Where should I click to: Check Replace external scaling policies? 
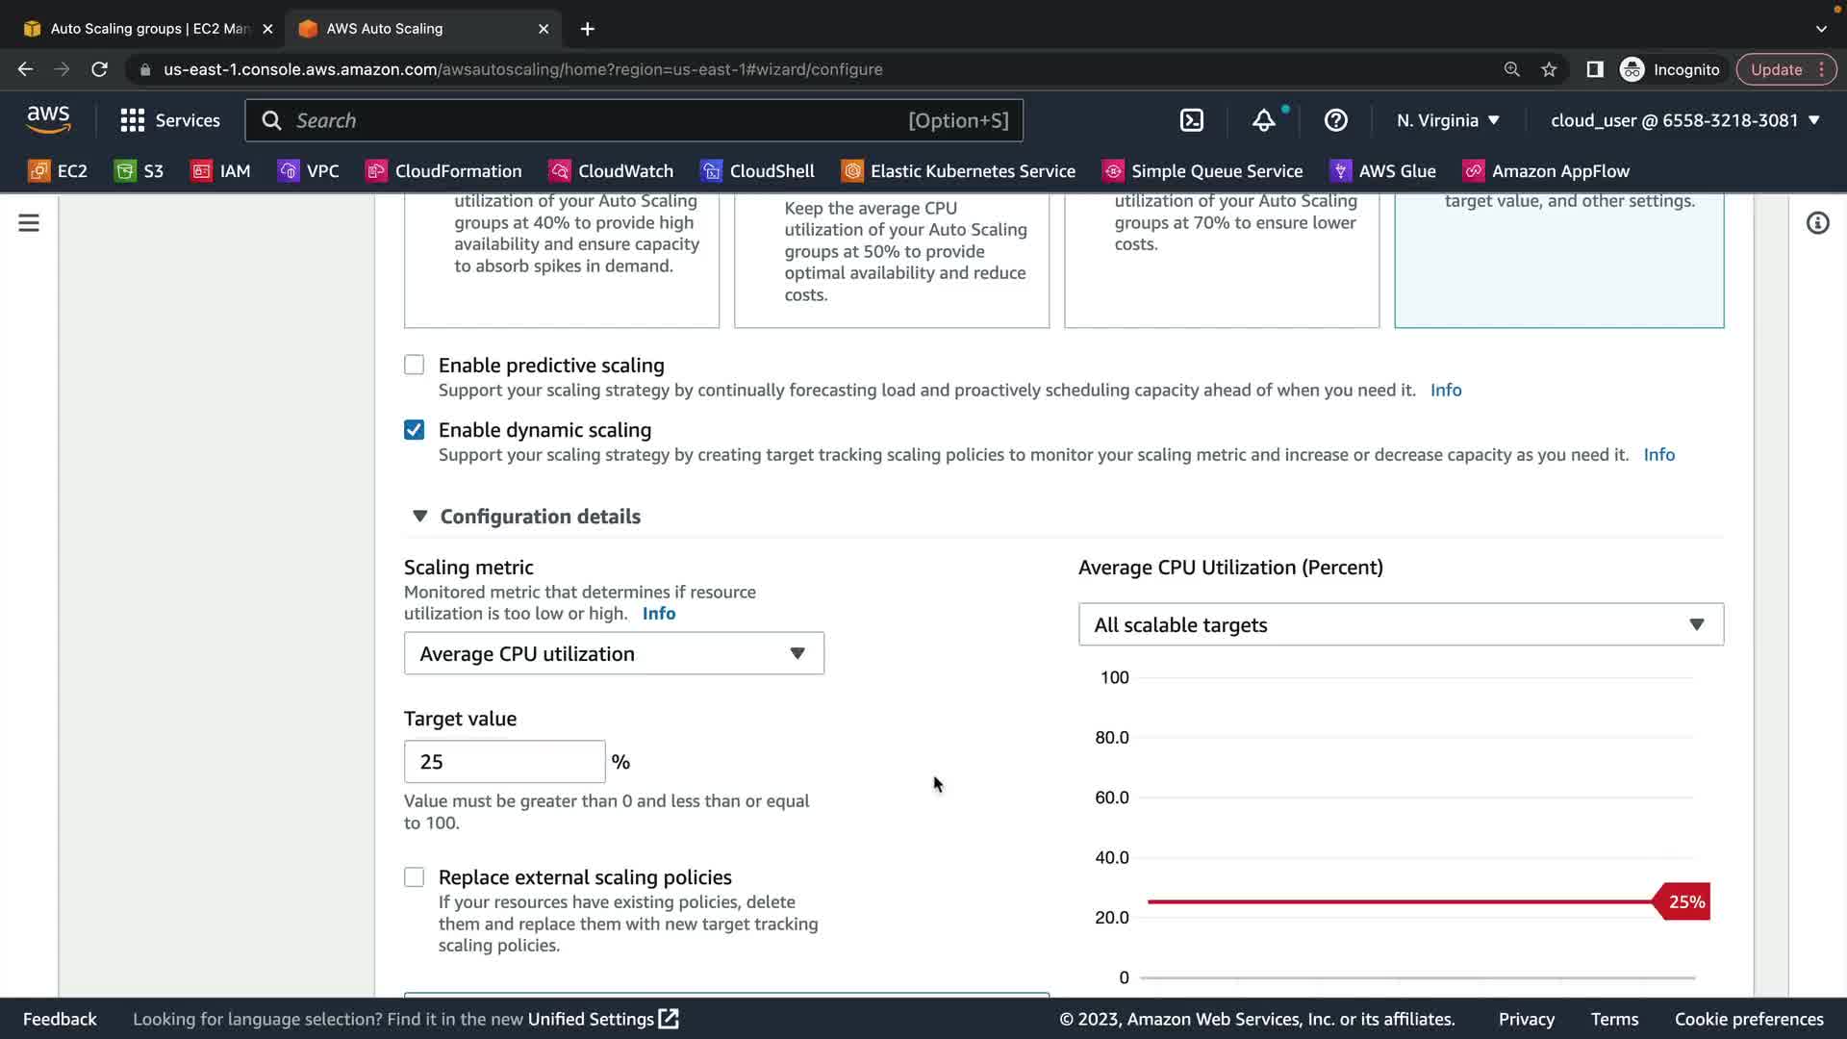tap(414, 876)
